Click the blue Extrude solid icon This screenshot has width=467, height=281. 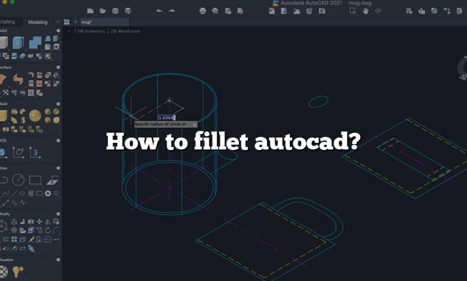[x=18, y=42]
